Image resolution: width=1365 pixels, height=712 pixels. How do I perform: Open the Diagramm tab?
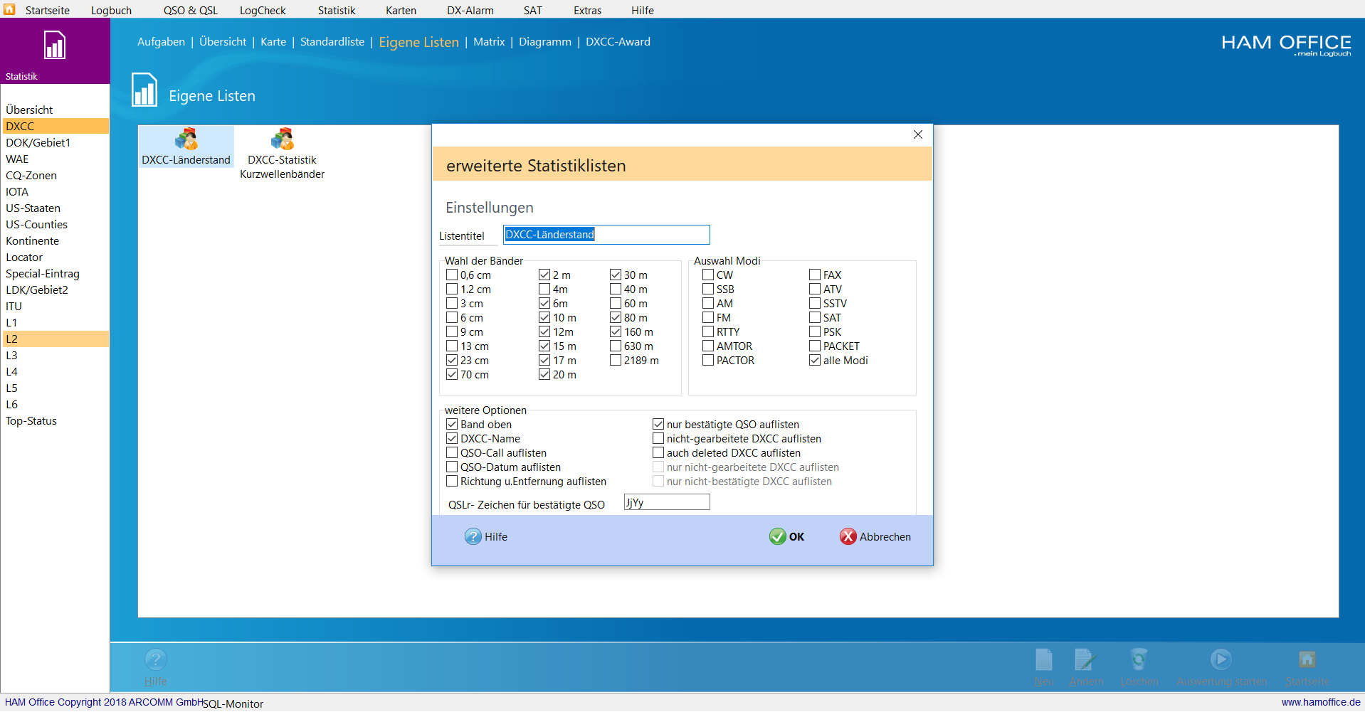(545, 42)
